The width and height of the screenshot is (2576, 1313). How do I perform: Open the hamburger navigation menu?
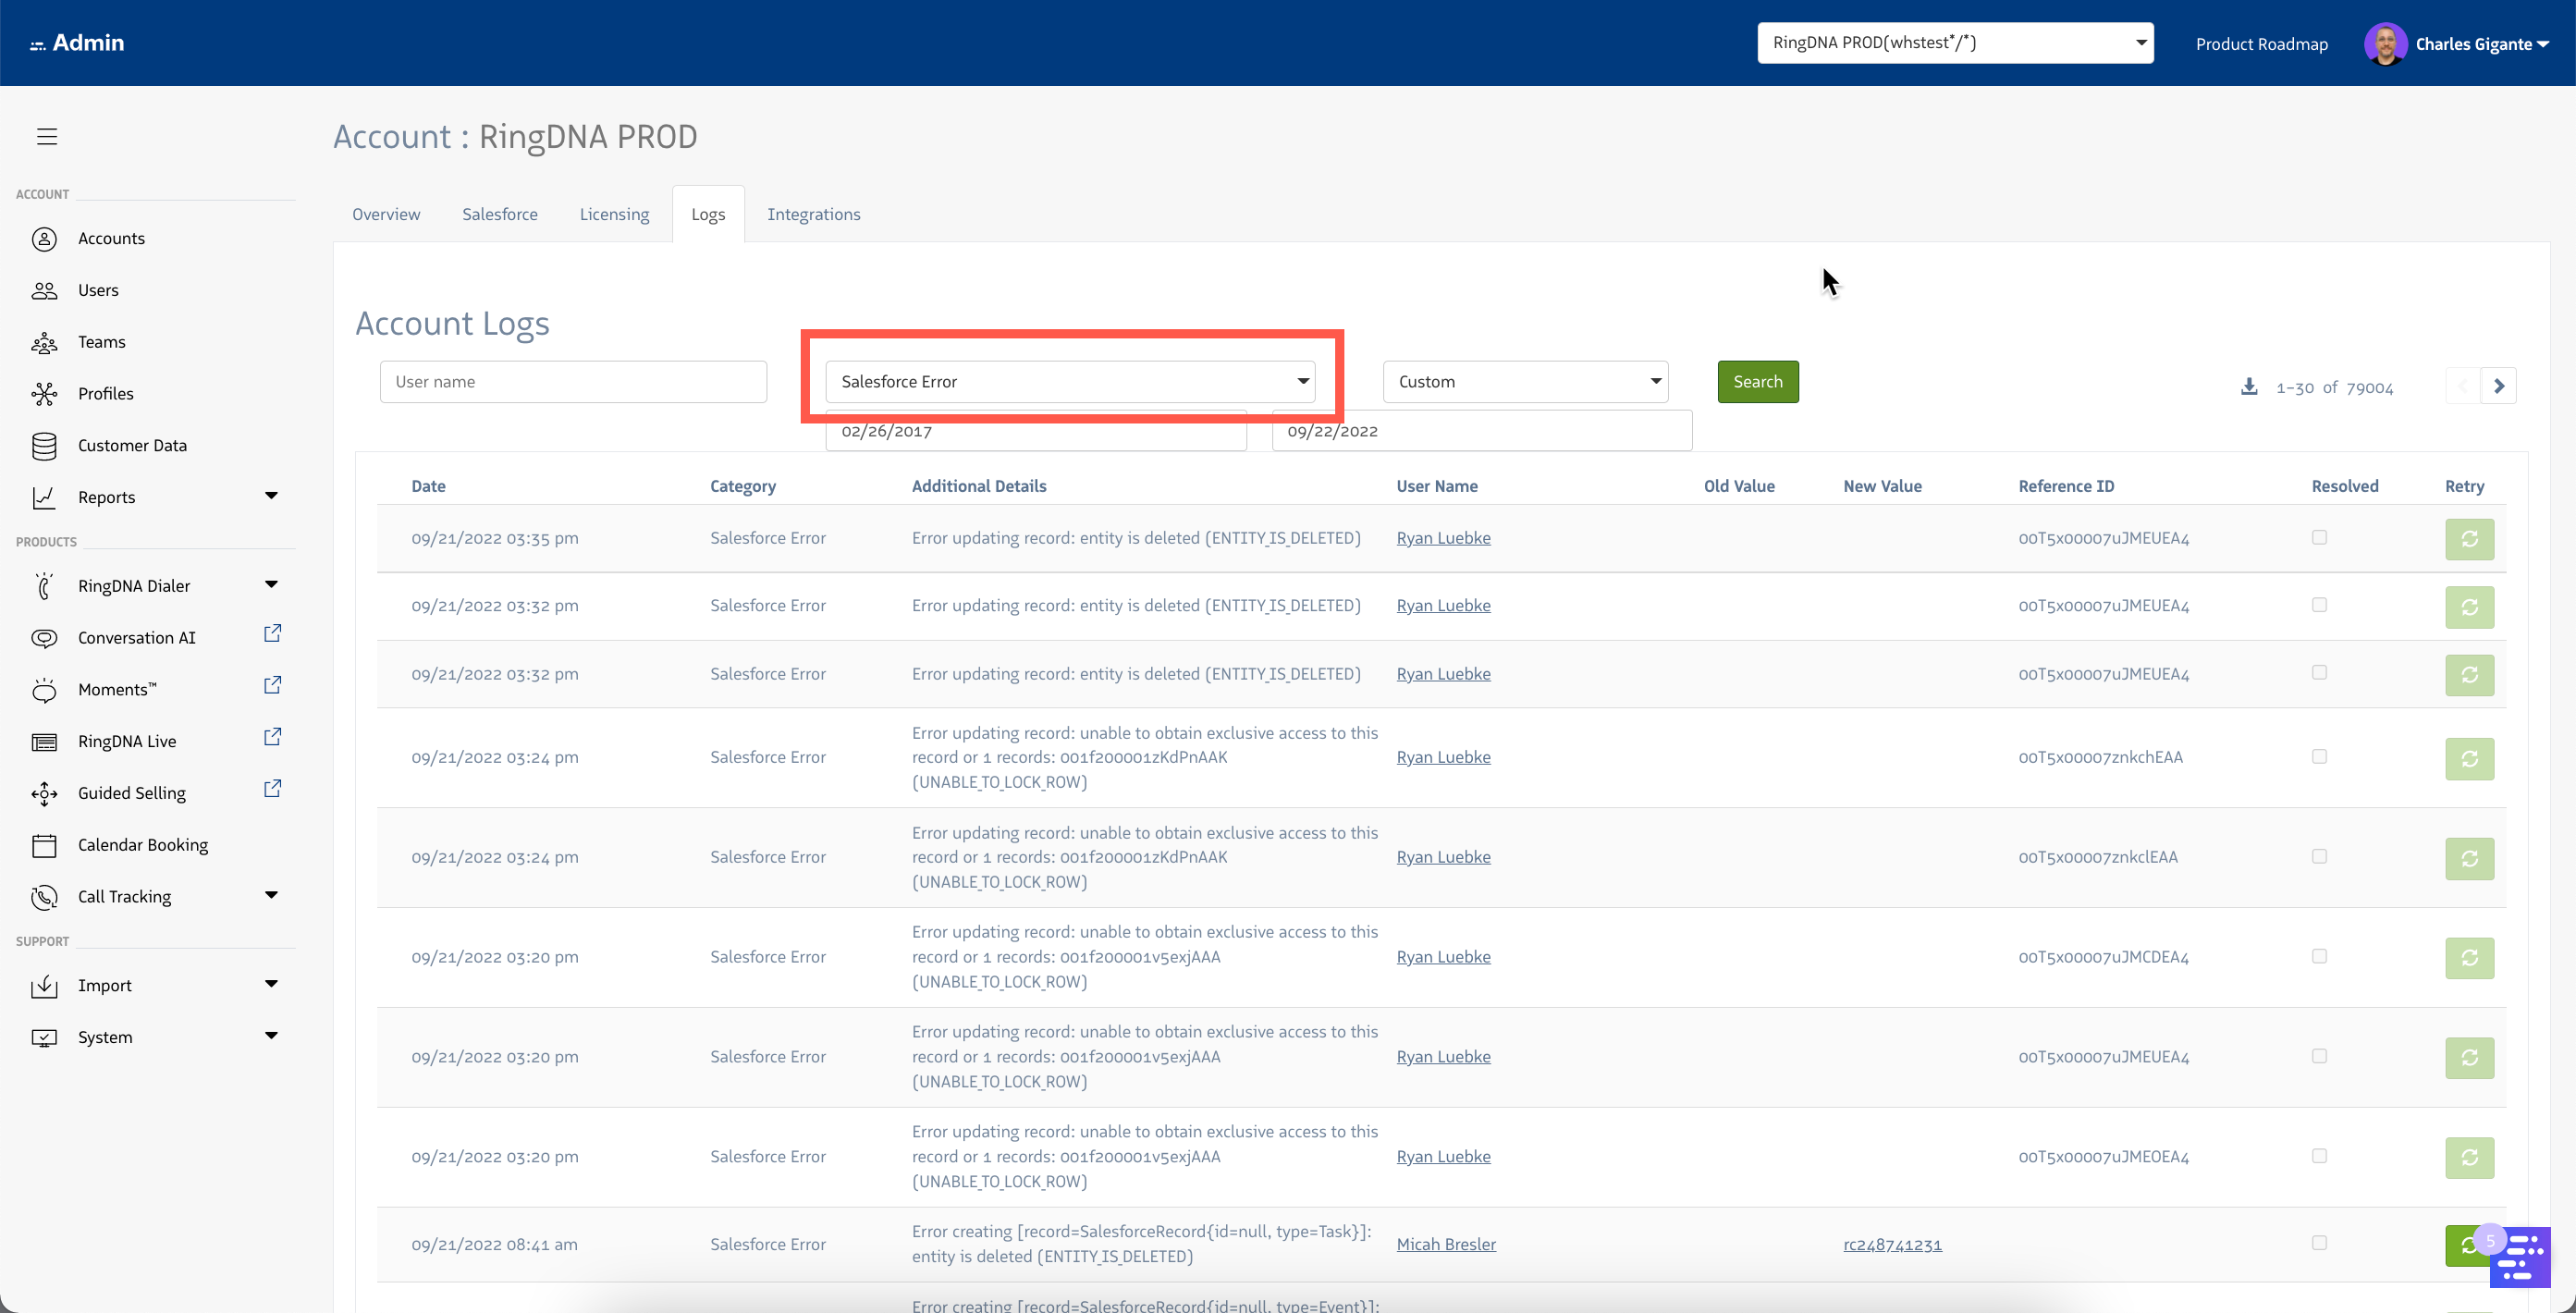coord(46,136)
